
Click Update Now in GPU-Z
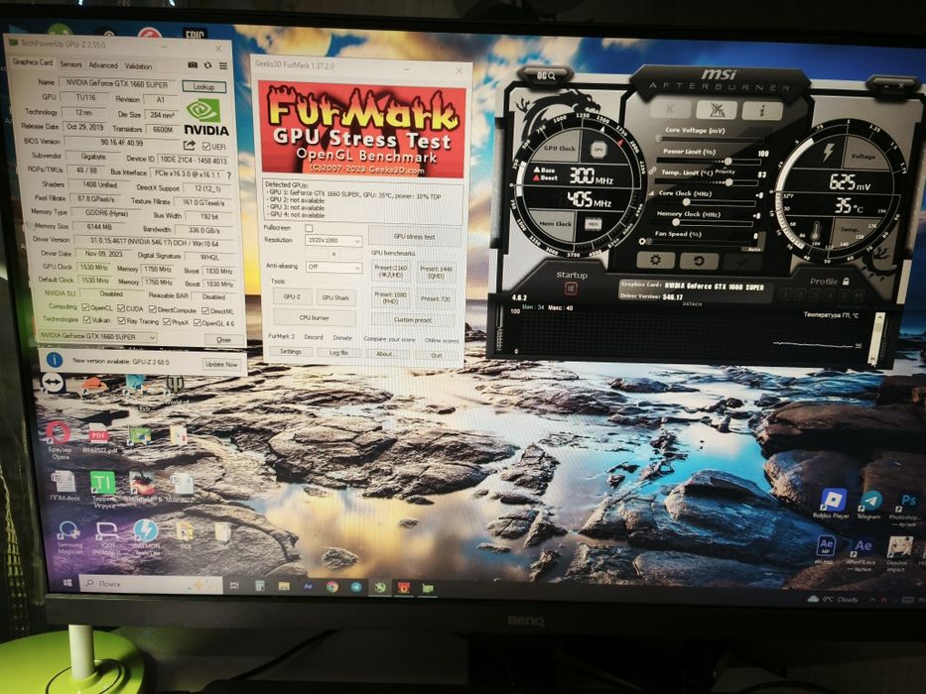[x=221, y=365]
